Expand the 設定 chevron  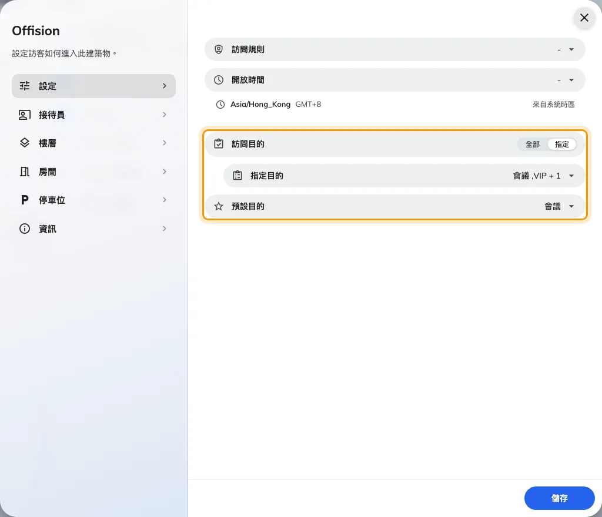(x=165, y=86)
